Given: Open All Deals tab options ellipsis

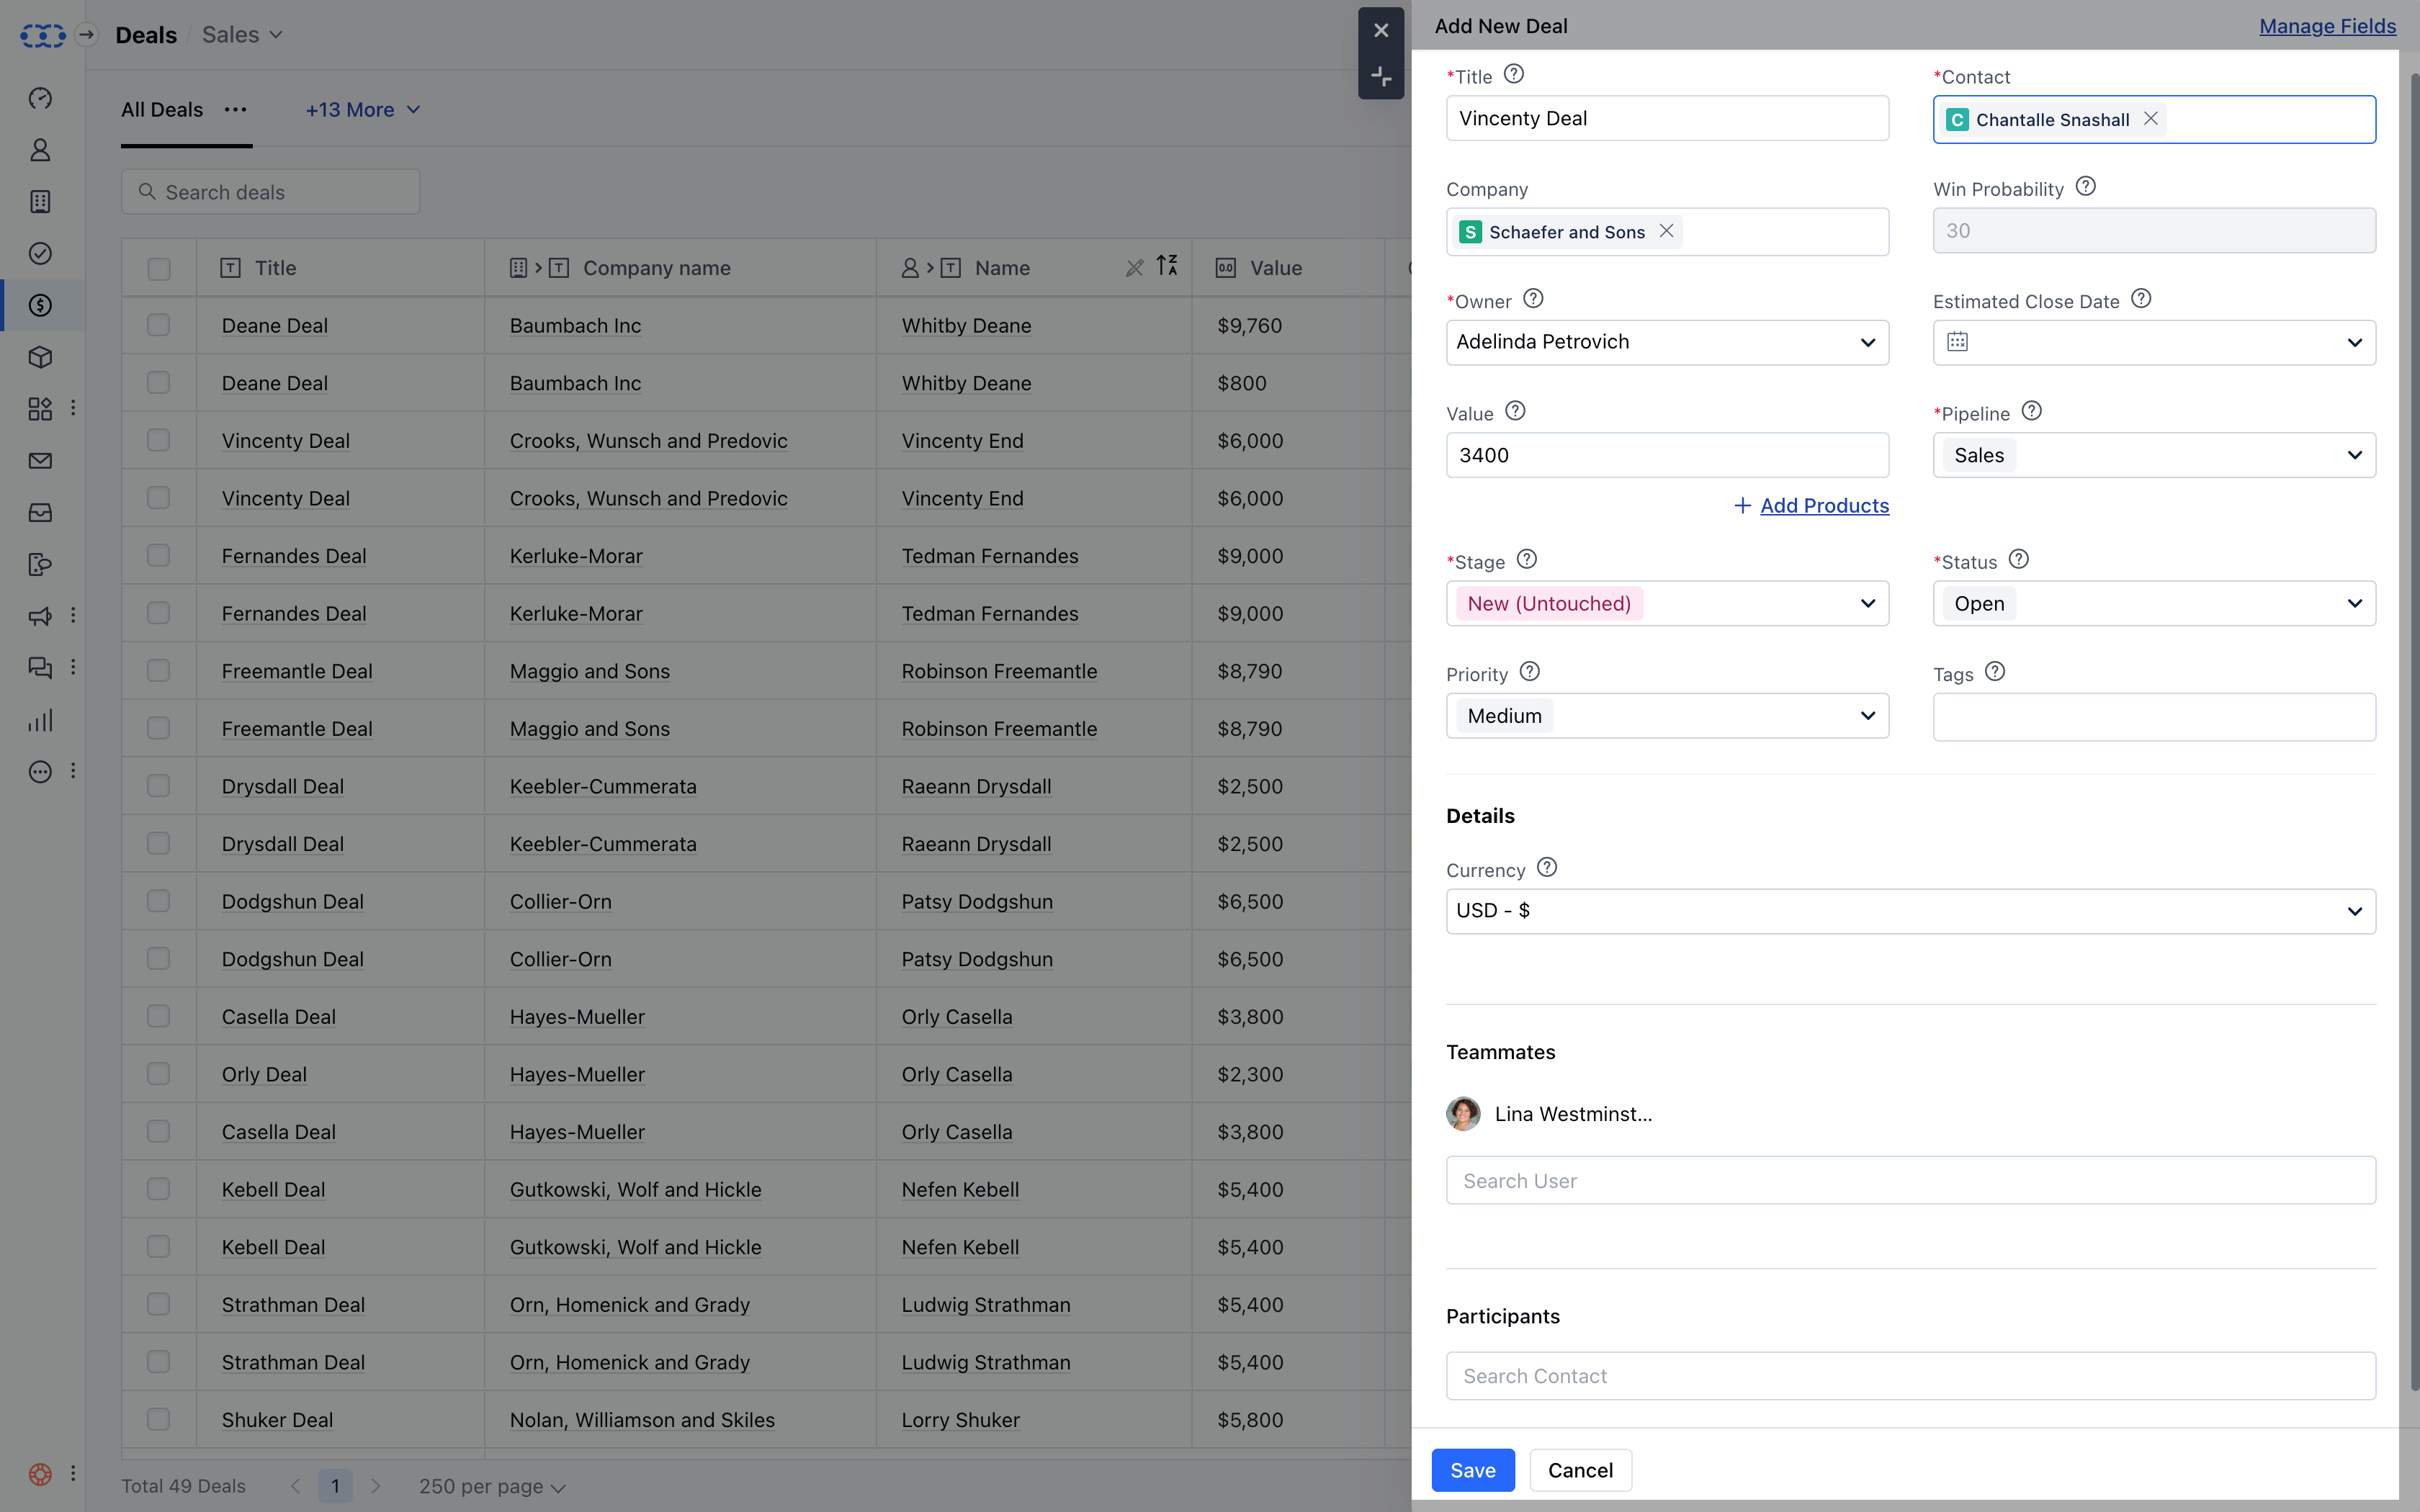Looking at the screenshot, I should click(235, 110).
